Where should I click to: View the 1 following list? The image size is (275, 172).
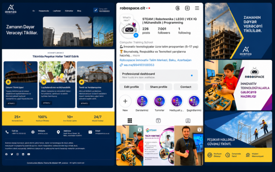coord(184,31)
